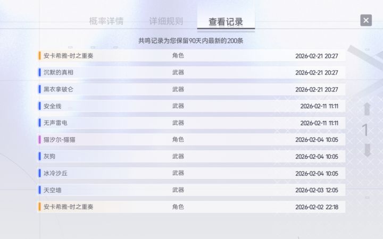Click the timestamp 2026-02-02 22:18
The width and height of the screenshot is (383, 239).
click(317, 207)
